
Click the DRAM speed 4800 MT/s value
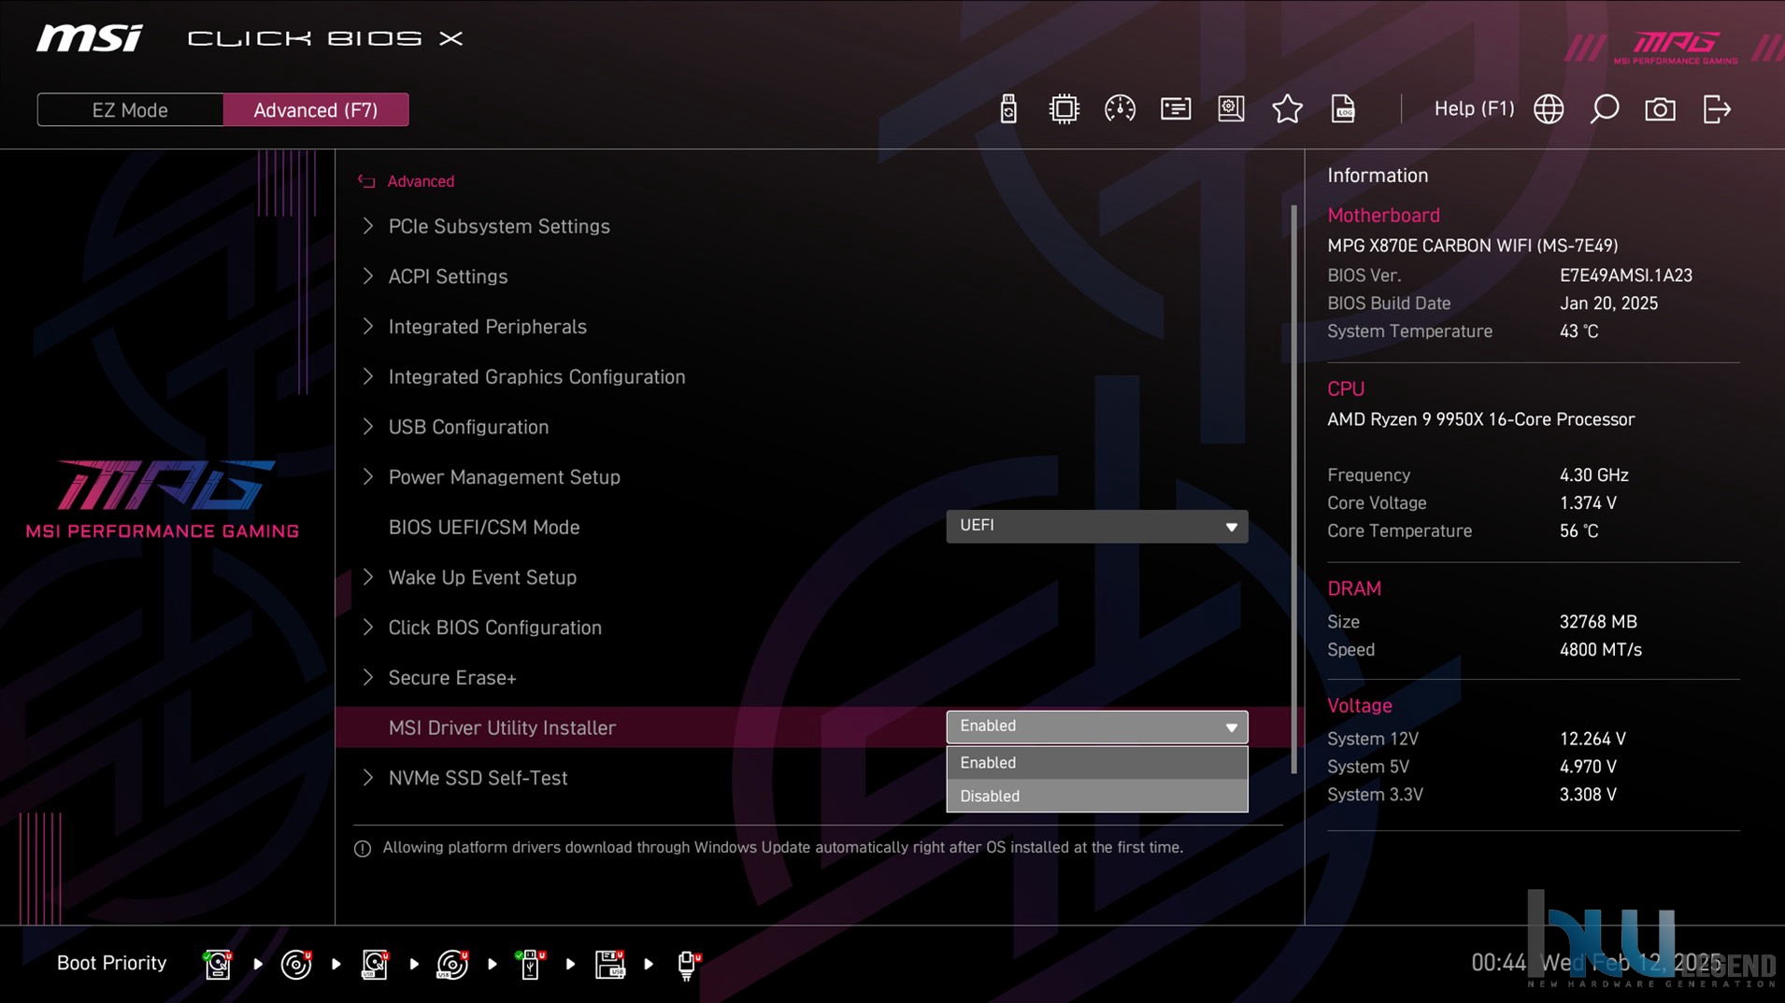coord(1600,650)
